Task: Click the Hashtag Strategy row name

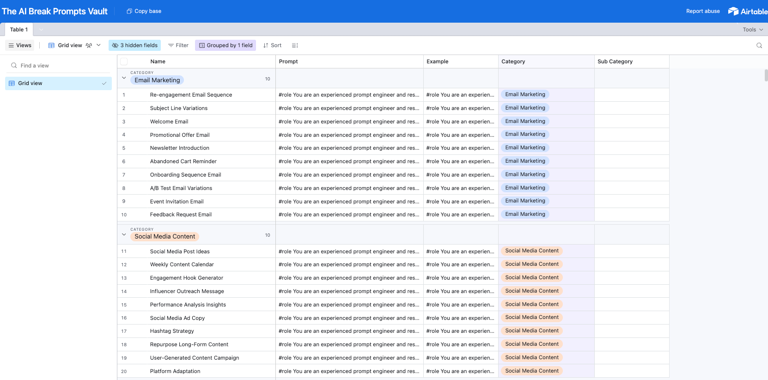Action: [172, 331]
